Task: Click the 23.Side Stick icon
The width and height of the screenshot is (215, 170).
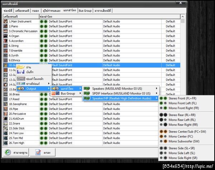Action: click(x=5, y=128)
